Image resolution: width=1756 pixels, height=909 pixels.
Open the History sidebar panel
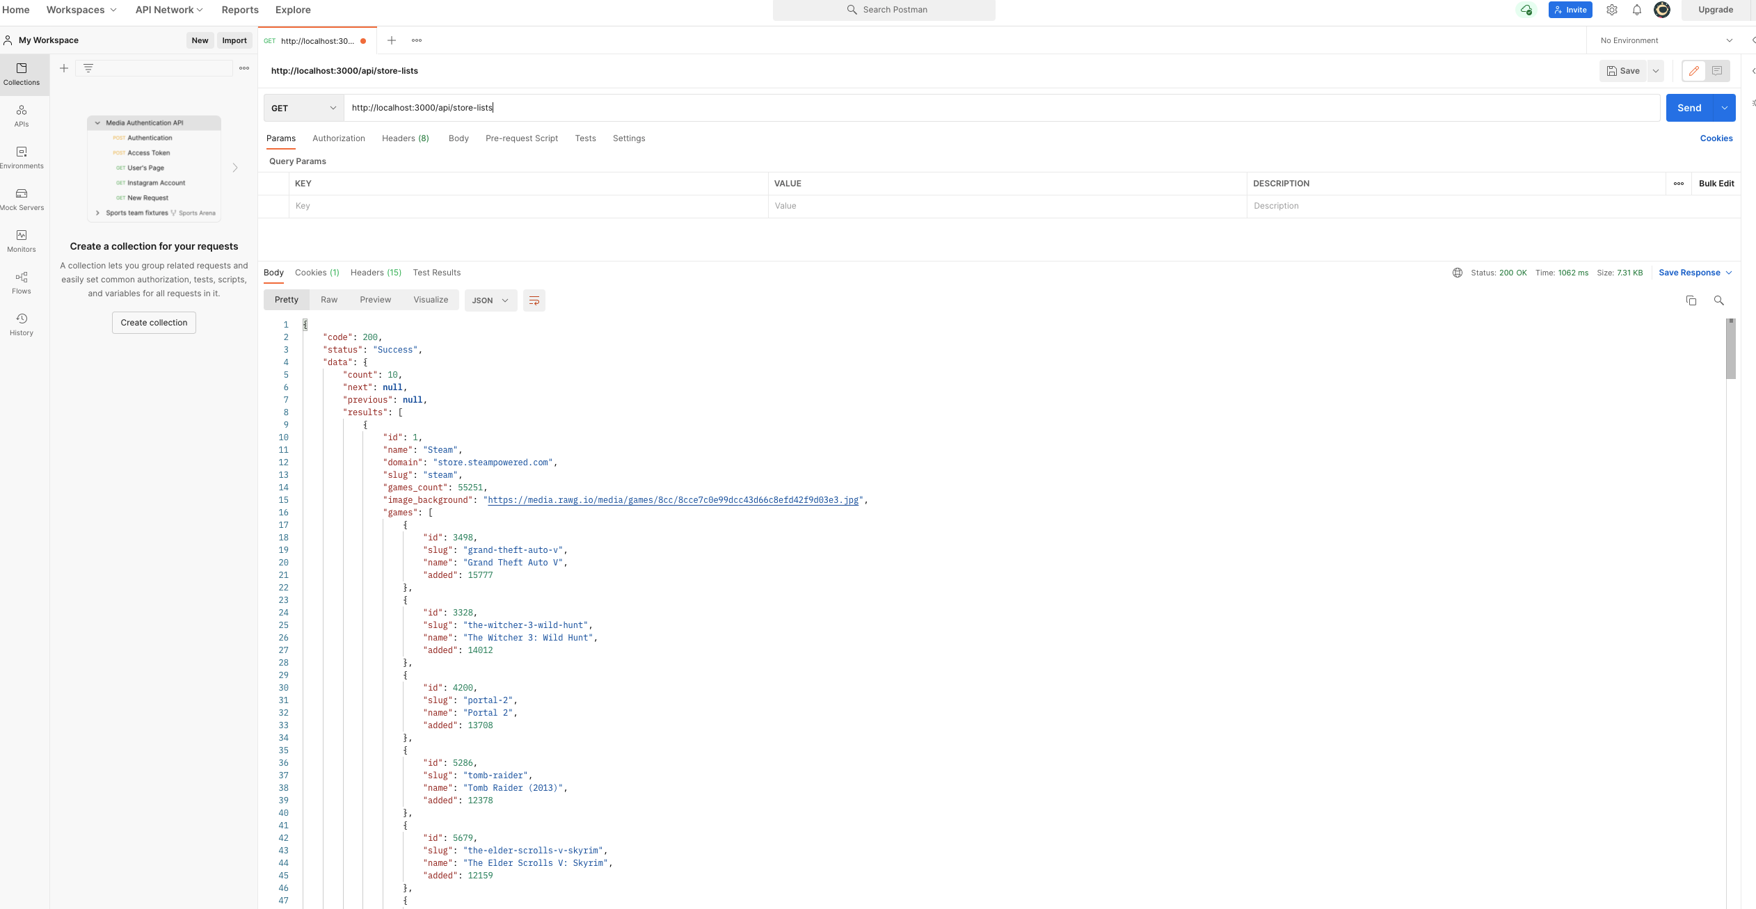(22, 325)
